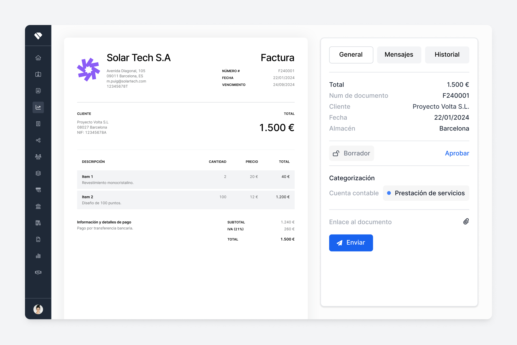Click the large 1.500 € invoice total

pyautogui.click(x=277, y=128)
